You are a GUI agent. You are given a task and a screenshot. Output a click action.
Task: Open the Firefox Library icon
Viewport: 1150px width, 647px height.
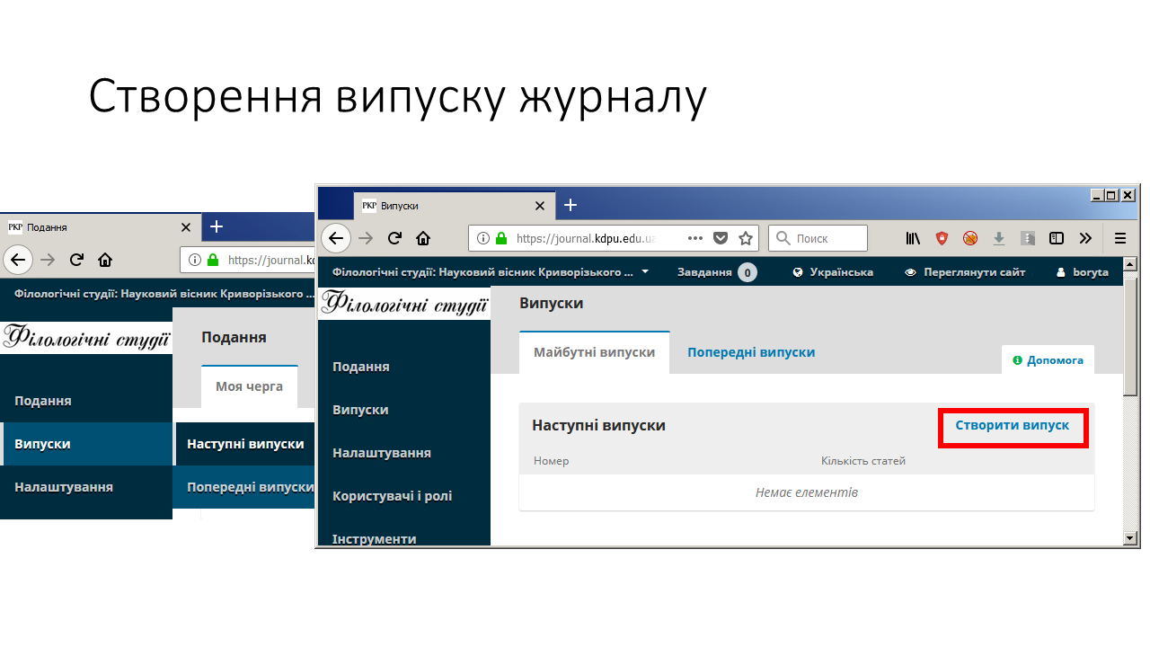913,238
